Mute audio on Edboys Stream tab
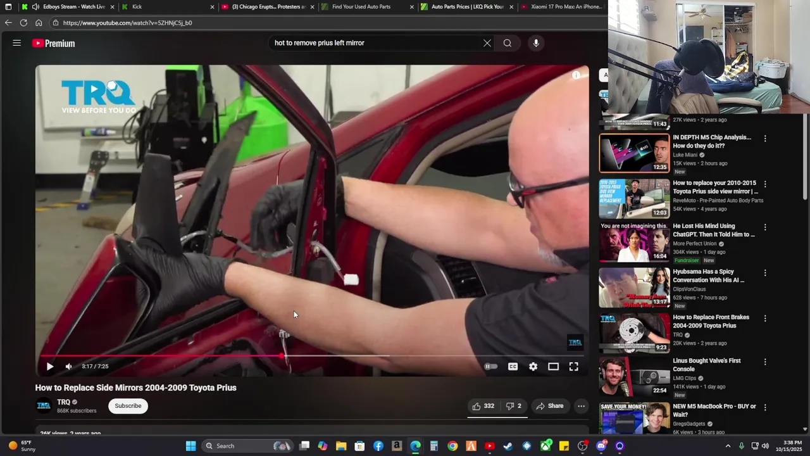This screenshot has width=810, height=456. click(35, 7)
